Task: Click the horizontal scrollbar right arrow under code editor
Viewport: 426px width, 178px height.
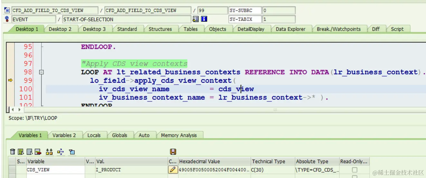Action: pyautogui.click(x=19, y=110)
